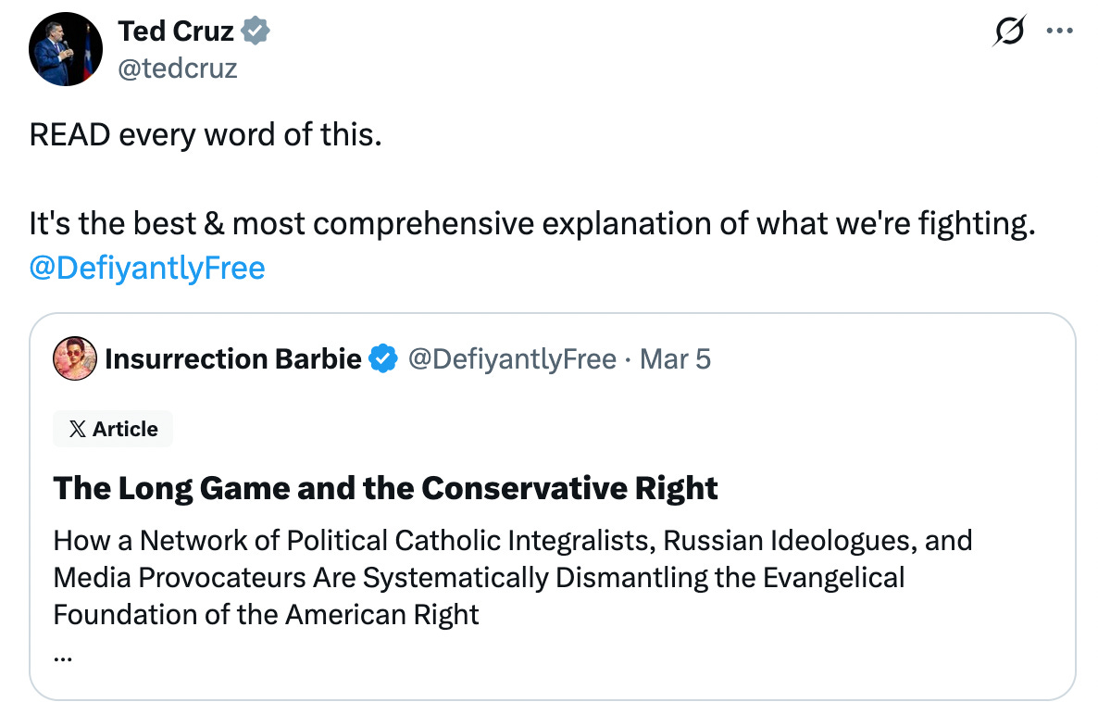1098x702 pixels.
Task: Click the gray @DefiyantlyFree handle in quote
Action: (x=512, y=358)
